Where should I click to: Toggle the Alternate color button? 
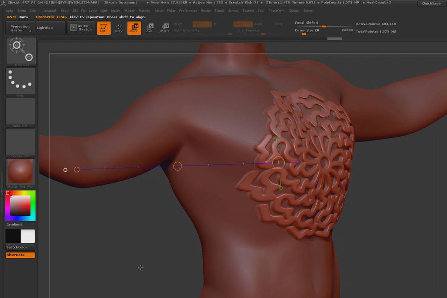click(20, 255)
